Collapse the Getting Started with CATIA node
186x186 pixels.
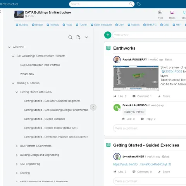17,92
